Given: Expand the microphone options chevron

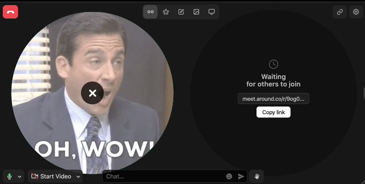Looking at the screenshot, I should 19,177.
